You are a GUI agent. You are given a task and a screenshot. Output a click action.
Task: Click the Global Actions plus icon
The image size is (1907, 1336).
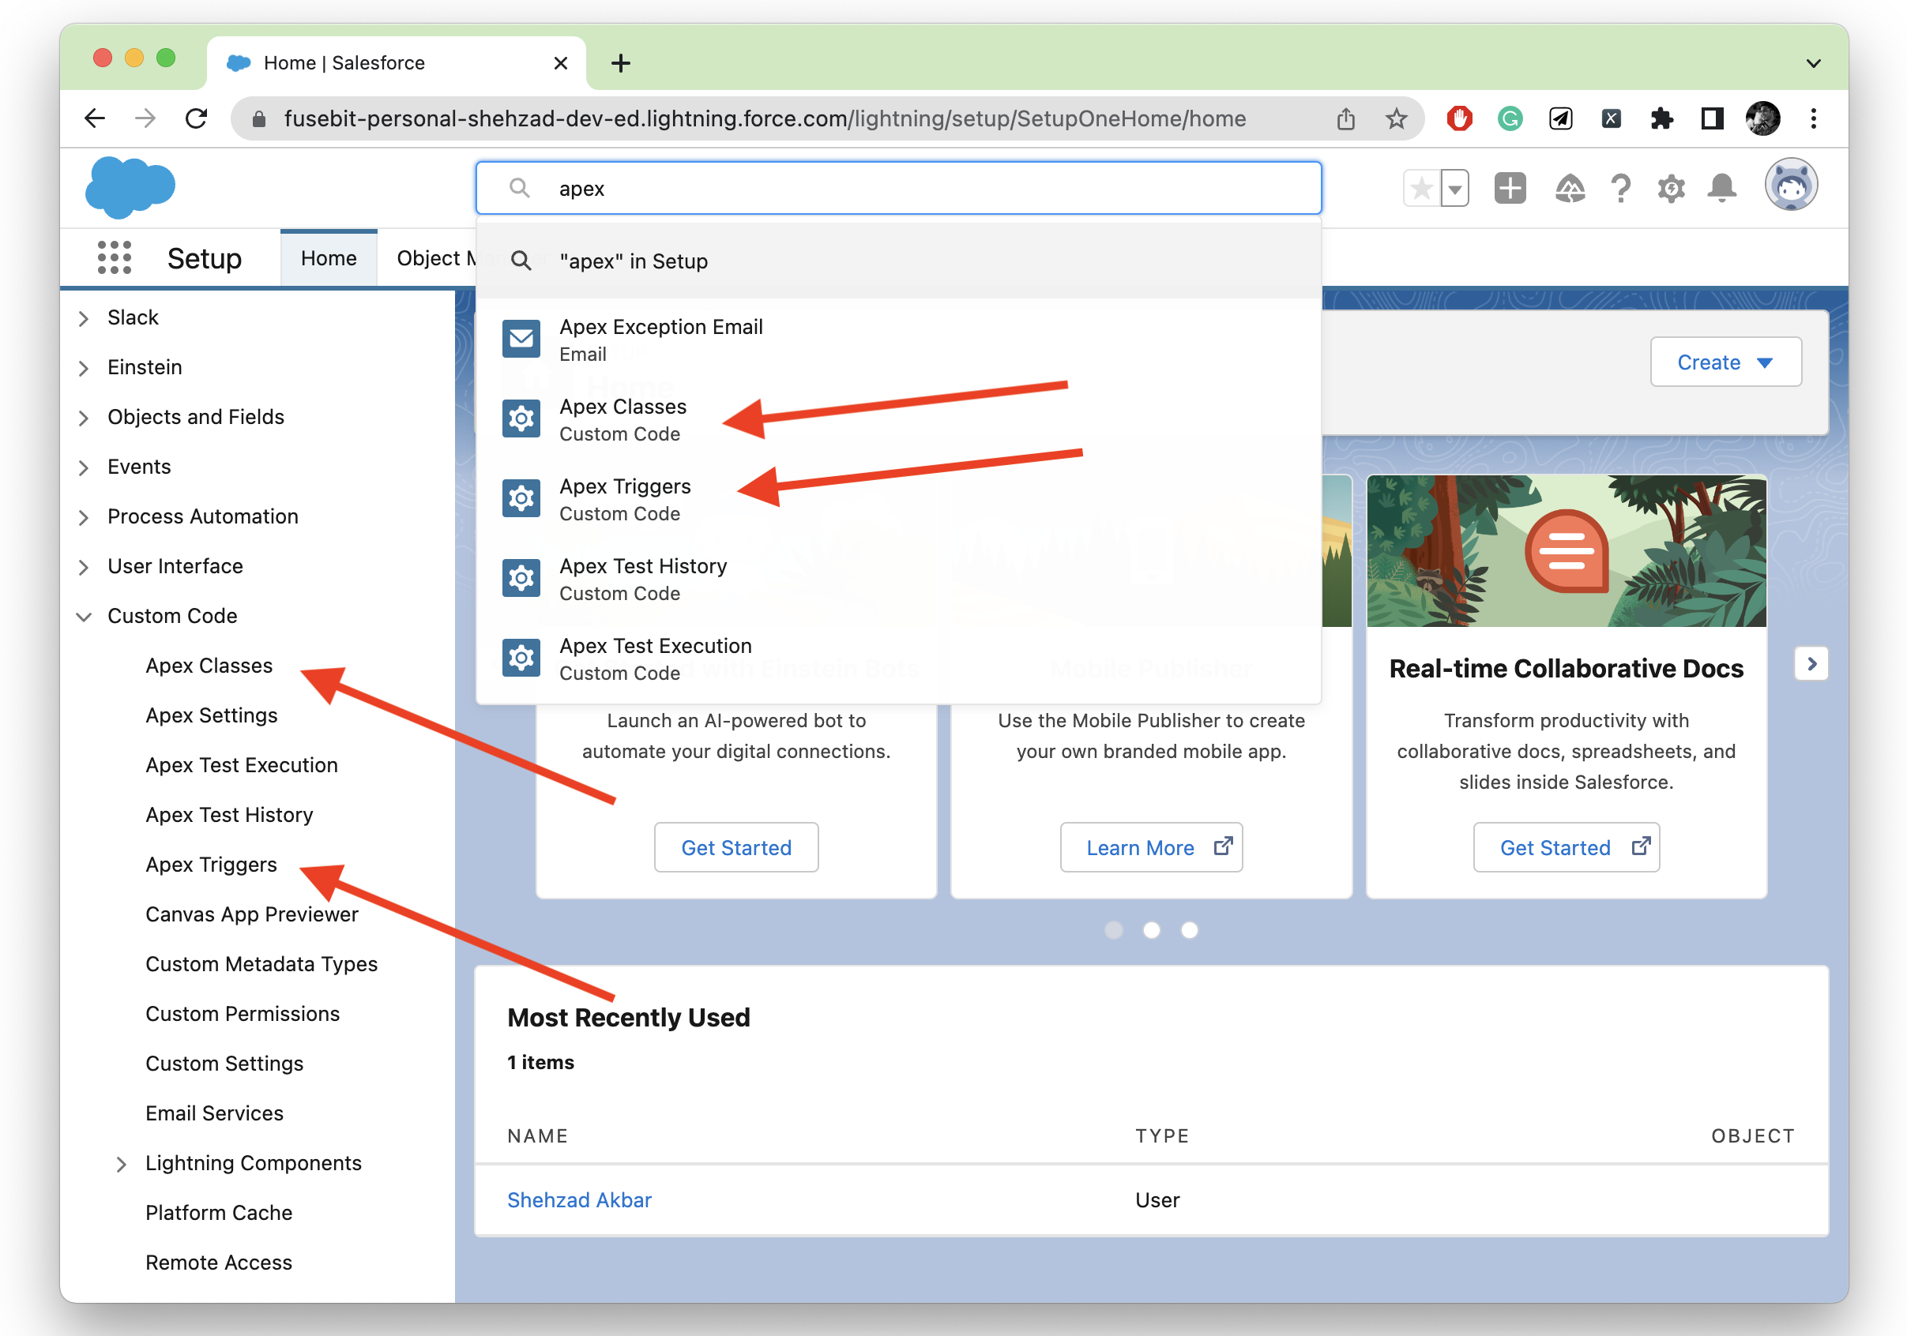pyautogui.click(x=1509, y=189)
